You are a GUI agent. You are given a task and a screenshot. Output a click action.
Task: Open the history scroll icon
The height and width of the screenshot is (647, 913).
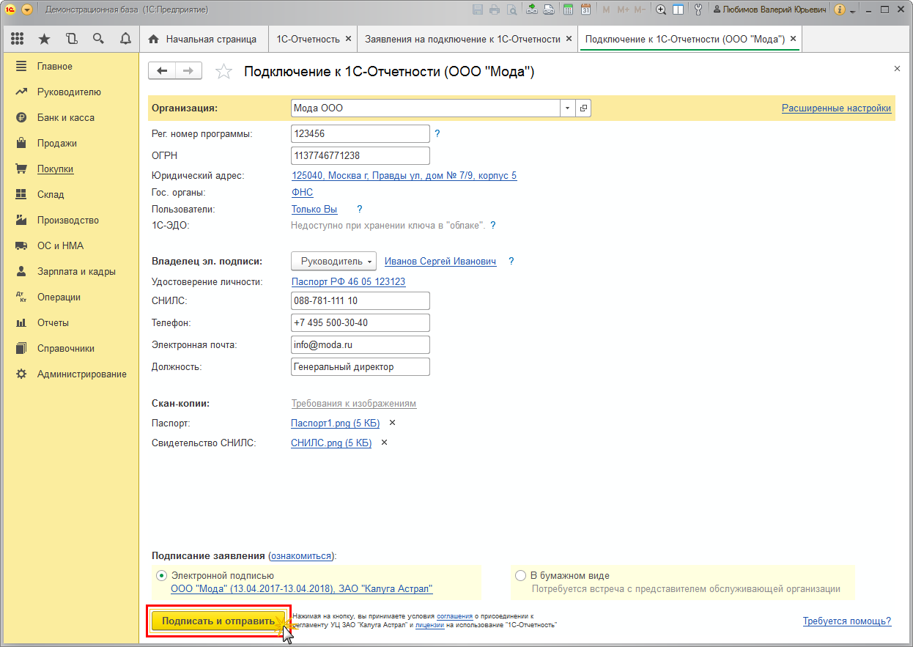(71, 39)
